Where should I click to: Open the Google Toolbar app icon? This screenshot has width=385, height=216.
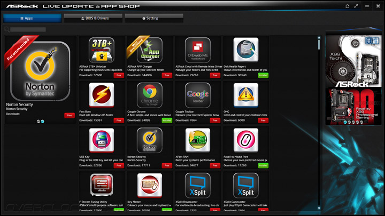point(198,95)
